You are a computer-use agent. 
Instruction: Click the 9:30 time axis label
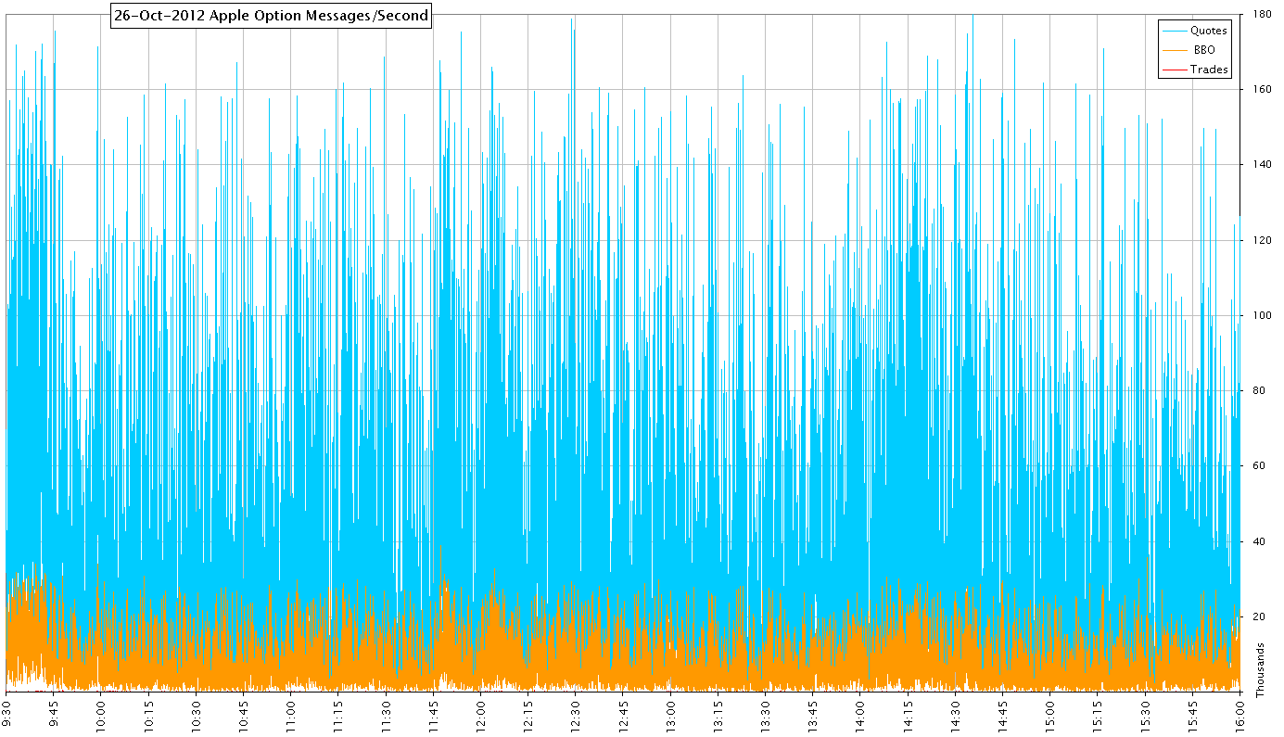(7, 712)
